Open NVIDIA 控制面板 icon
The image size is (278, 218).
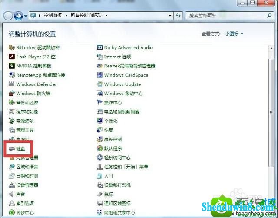coord(12,66)
